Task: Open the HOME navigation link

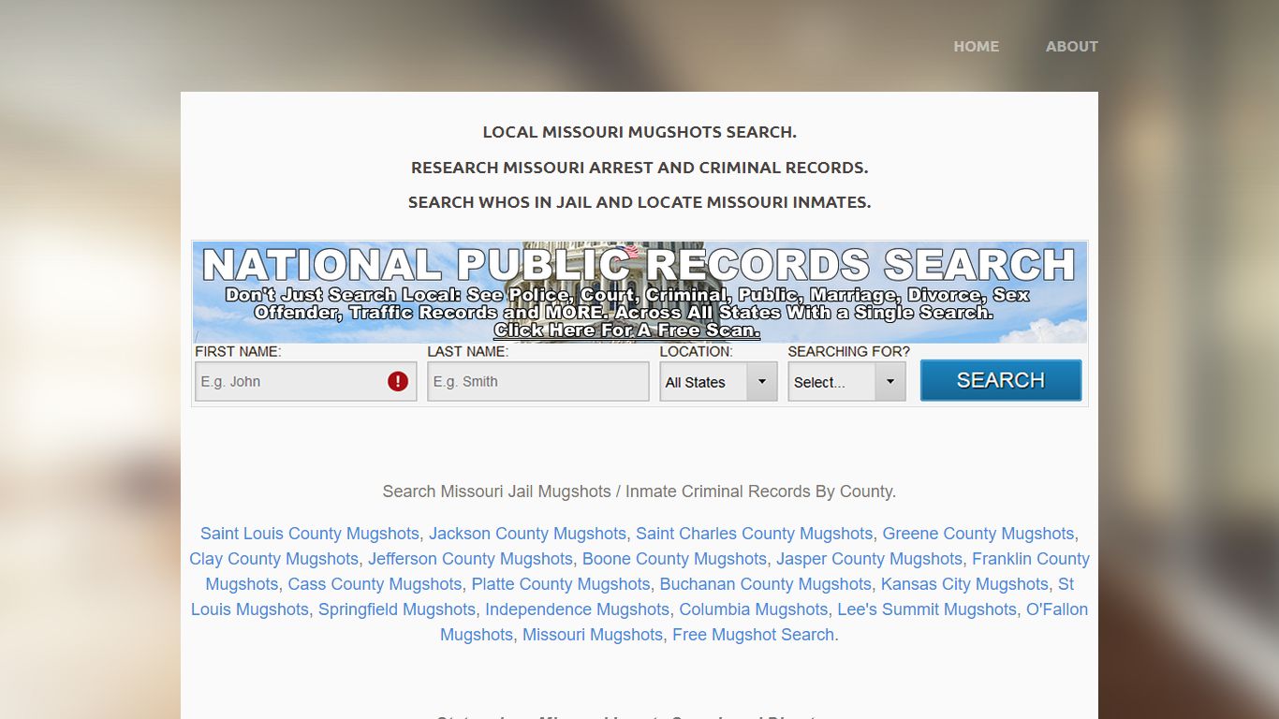Action: click(976, 46)
